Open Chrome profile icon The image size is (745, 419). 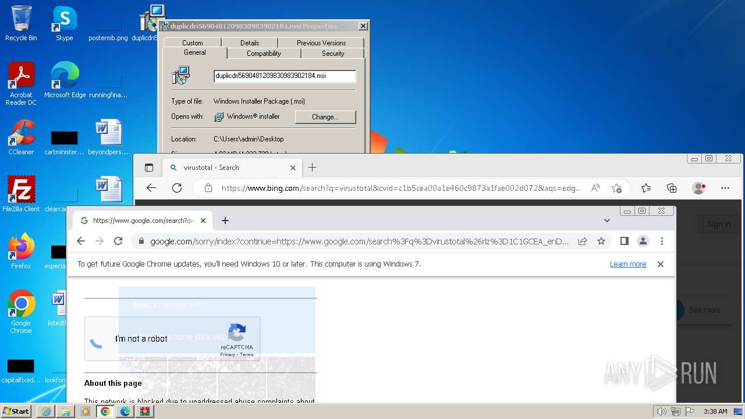point(643,241)
